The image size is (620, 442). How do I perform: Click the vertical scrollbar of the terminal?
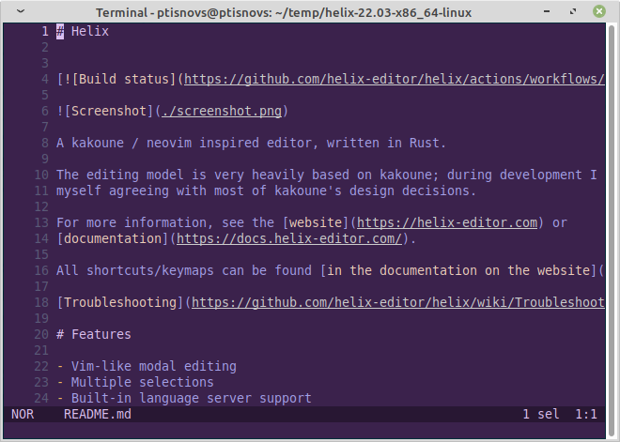(x=612, y=229)
